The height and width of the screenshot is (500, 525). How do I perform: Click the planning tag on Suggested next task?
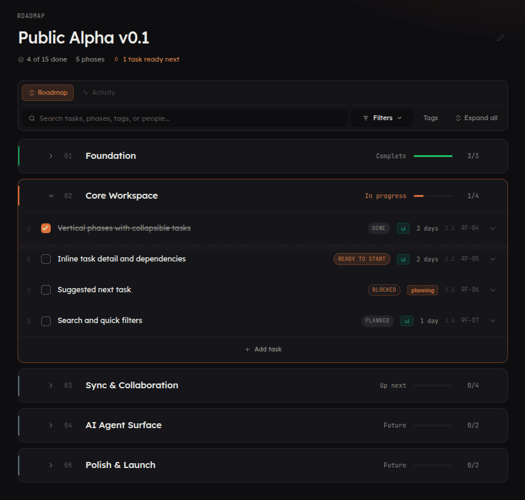pyautogui.click(x=422, y=290)
